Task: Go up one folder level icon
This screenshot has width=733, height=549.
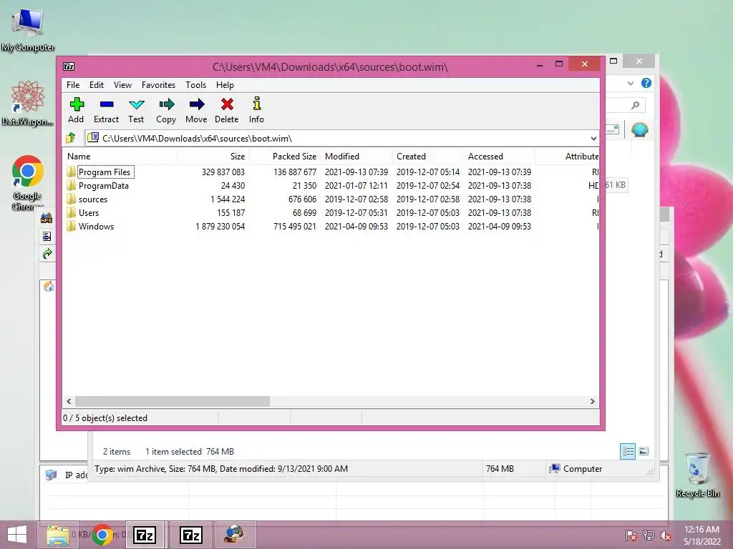Action: click(x=71, y=138)
